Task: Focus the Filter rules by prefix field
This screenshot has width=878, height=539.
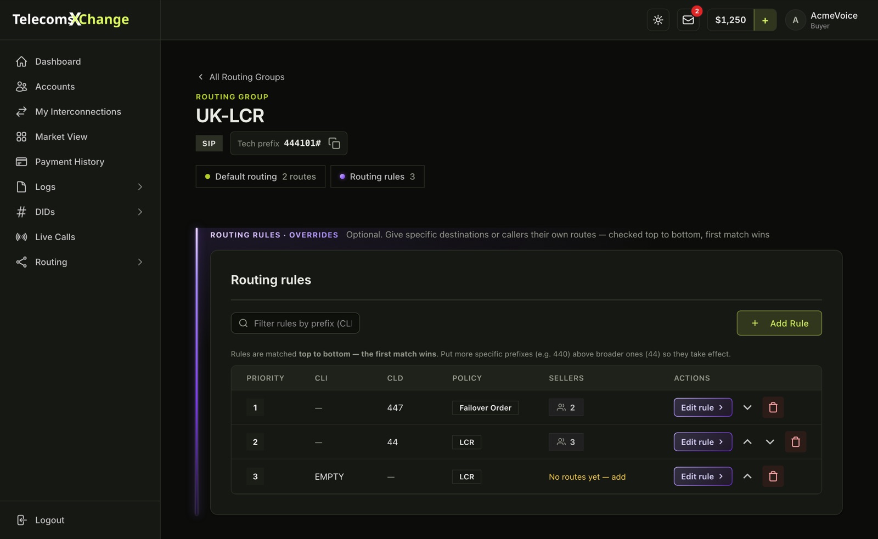Action: coord(295,323)
